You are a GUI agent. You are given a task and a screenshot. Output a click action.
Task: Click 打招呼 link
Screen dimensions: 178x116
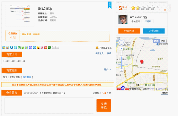click(148, 21)
